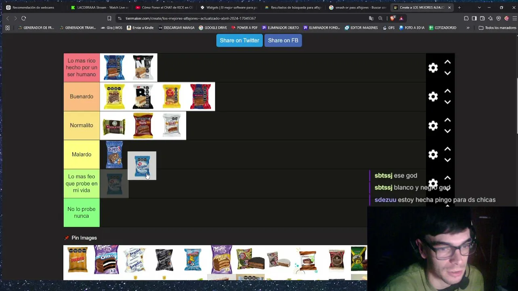Go back to previous page

[7, 18]
